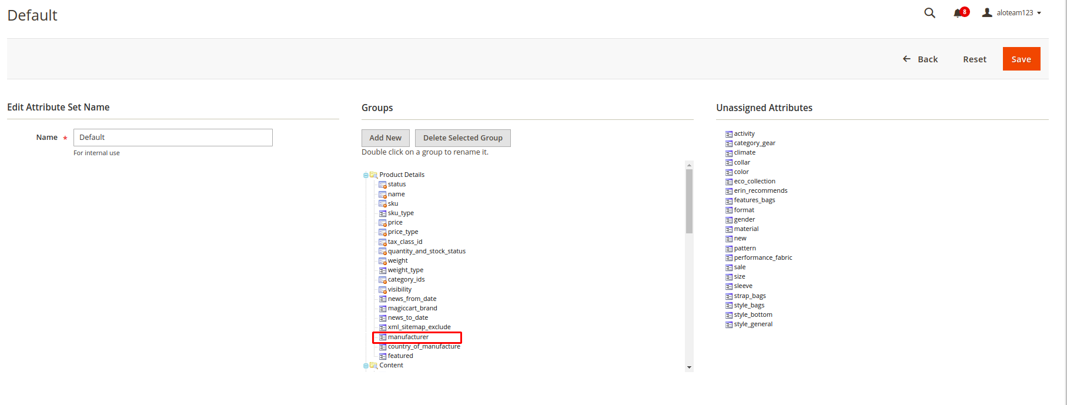Click the icon next to activity attribute
This screenshot has height=405, width=1067.
point(729,134)
